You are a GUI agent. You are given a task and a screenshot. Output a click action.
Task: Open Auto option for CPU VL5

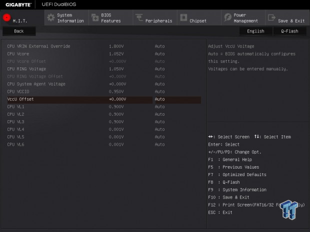pyautogui.click(x=159, y=137)
